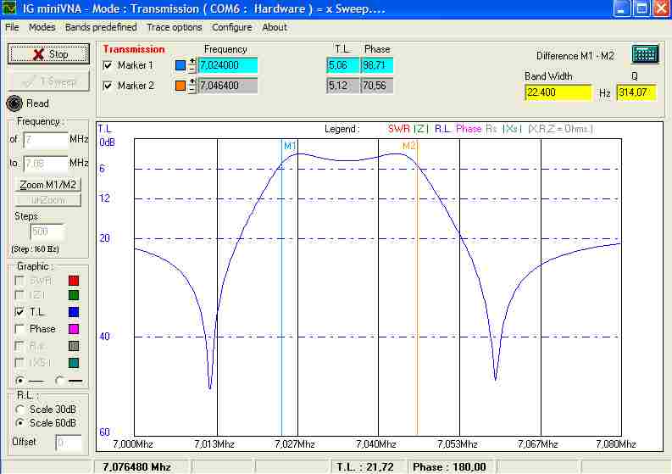Enable the Phase graphic checkbox
Viewport: 672px width, 474px height.
pyautogui.click(x=20, y=329)
